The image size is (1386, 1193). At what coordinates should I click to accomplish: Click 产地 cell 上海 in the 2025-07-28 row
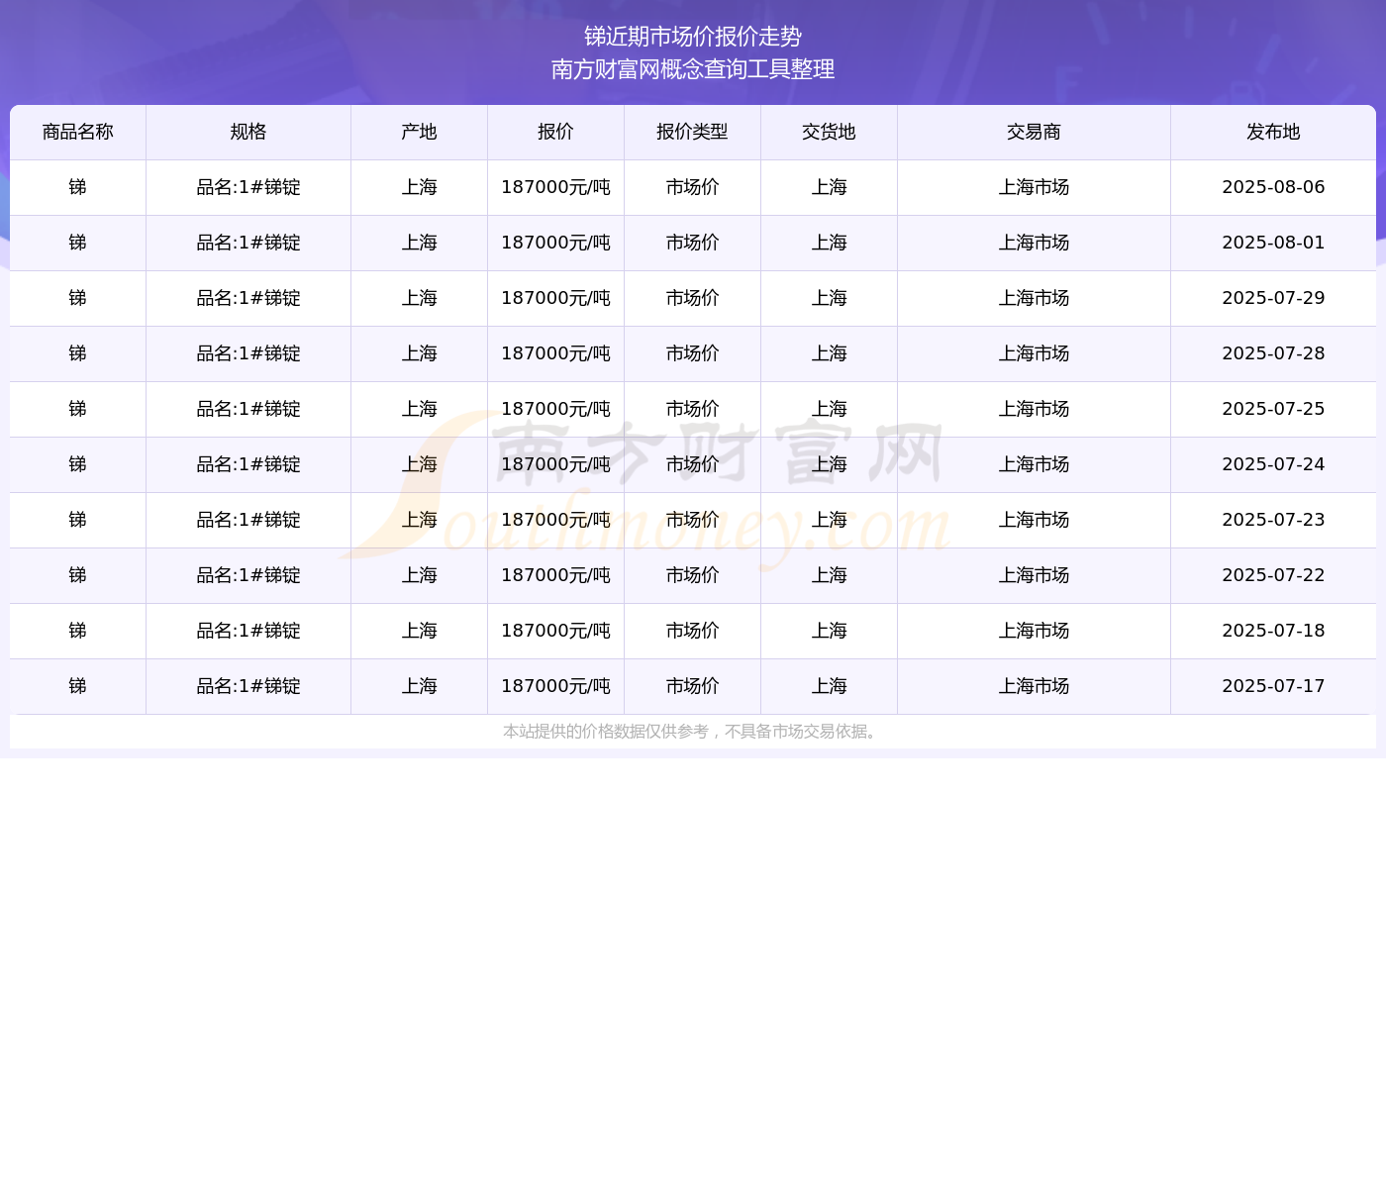420,353
